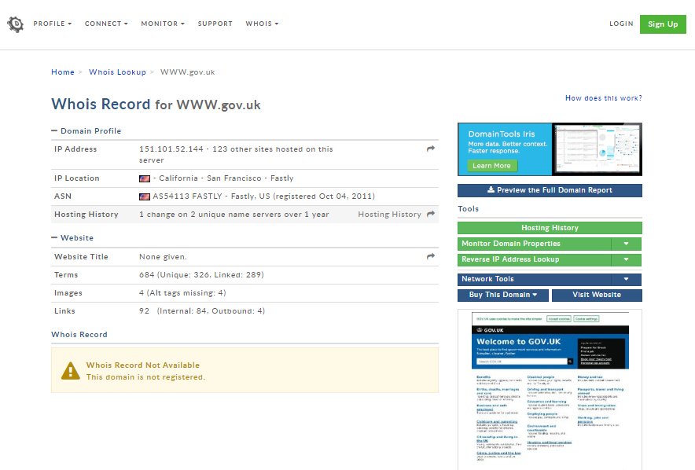Open the GOV.UK website screenshot thumbnail
This screenshot has width=695, height=470.
(550, 389)
